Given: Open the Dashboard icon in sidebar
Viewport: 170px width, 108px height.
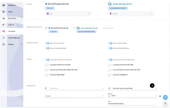Looking at the screenshot, I should coord(4,5).
